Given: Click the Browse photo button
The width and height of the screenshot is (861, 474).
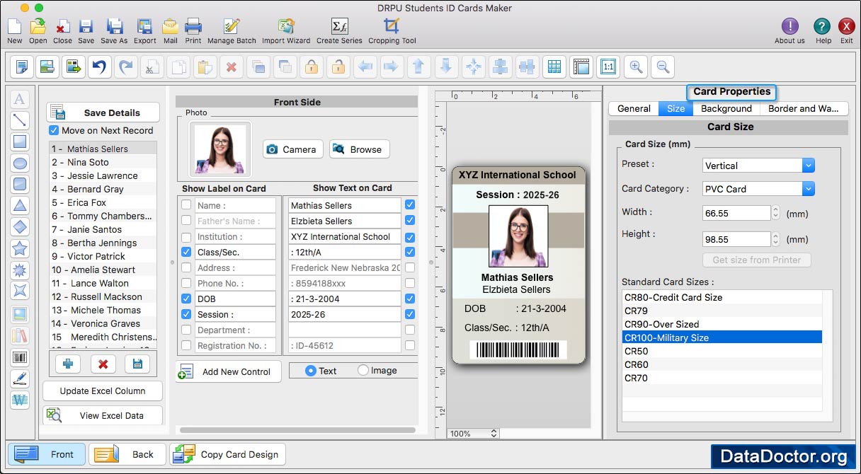Looking at the screenshot, I should [x=360, y=149].
